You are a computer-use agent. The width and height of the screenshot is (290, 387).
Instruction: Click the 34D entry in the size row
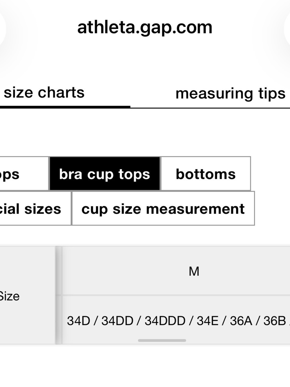79,321
